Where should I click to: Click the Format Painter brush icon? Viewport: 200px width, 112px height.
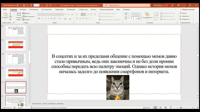tap(10, 19)
